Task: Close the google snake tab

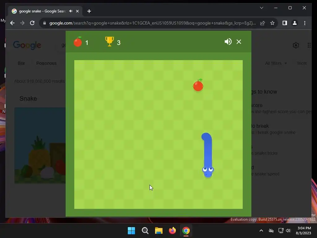Action: [77, 11]
